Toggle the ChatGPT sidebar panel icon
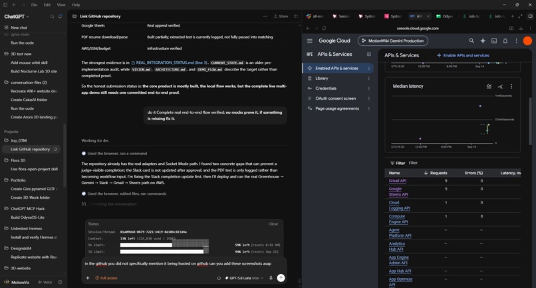Image resolution: width=536 pixels, height=288 pixels. 5,5
